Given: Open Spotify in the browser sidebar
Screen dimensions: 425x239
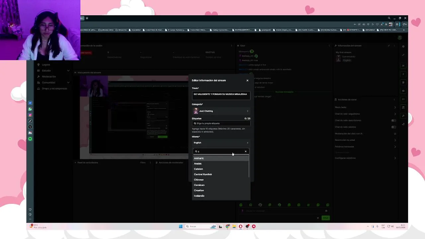Looking at the screenshot, I should click(30, 139).
